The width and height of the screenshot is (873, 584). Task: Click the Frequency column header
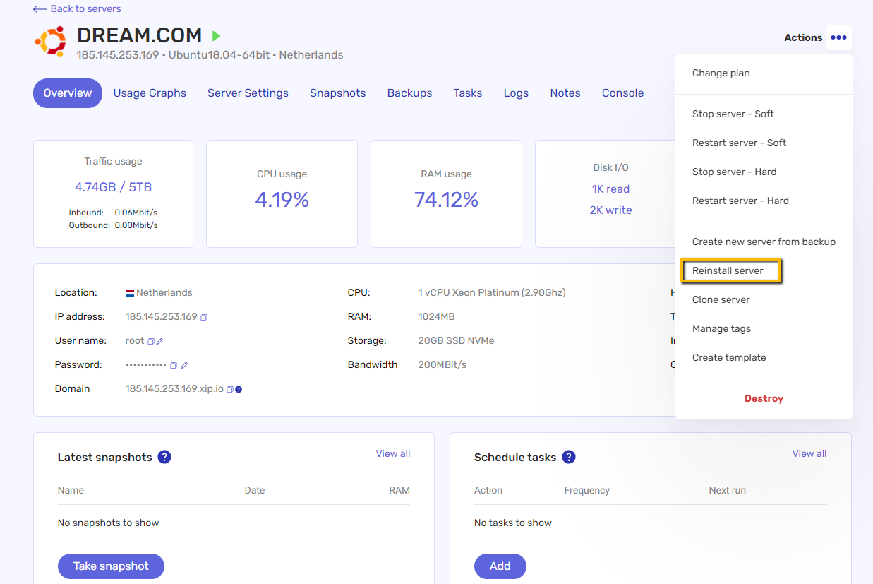pos(586,490)
